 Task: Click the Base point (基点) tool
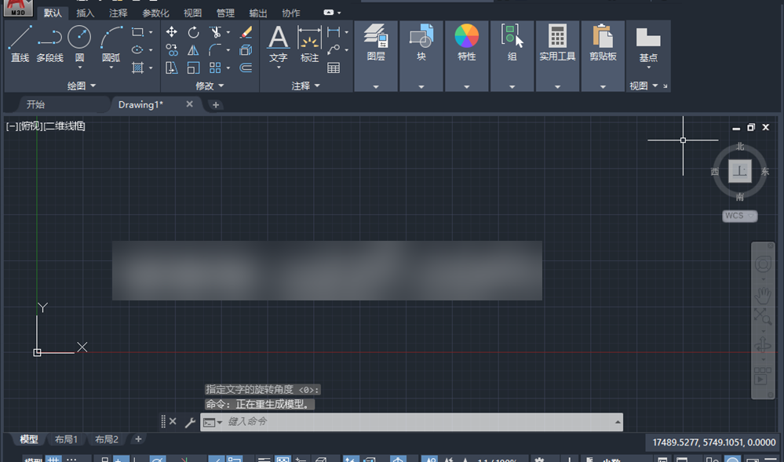648,45
